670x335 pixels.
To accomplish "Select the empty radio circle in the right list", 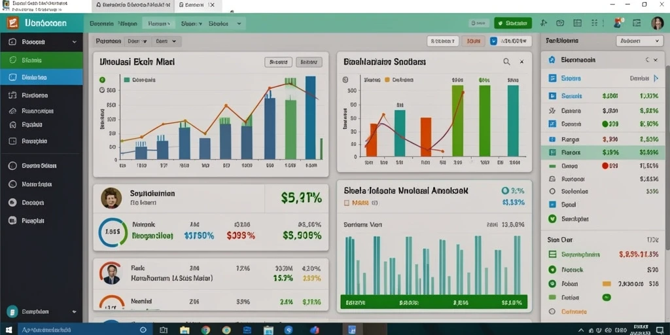I will pos(552,192).
